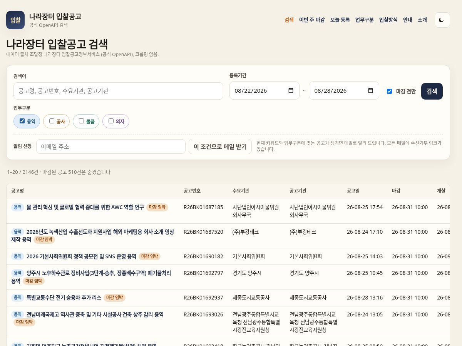Open notice 물 관리 혁신 및 글로벌 협력 AWC 역할 연구
The width and height of the screenshot is (462, 346).
point(85,207)
